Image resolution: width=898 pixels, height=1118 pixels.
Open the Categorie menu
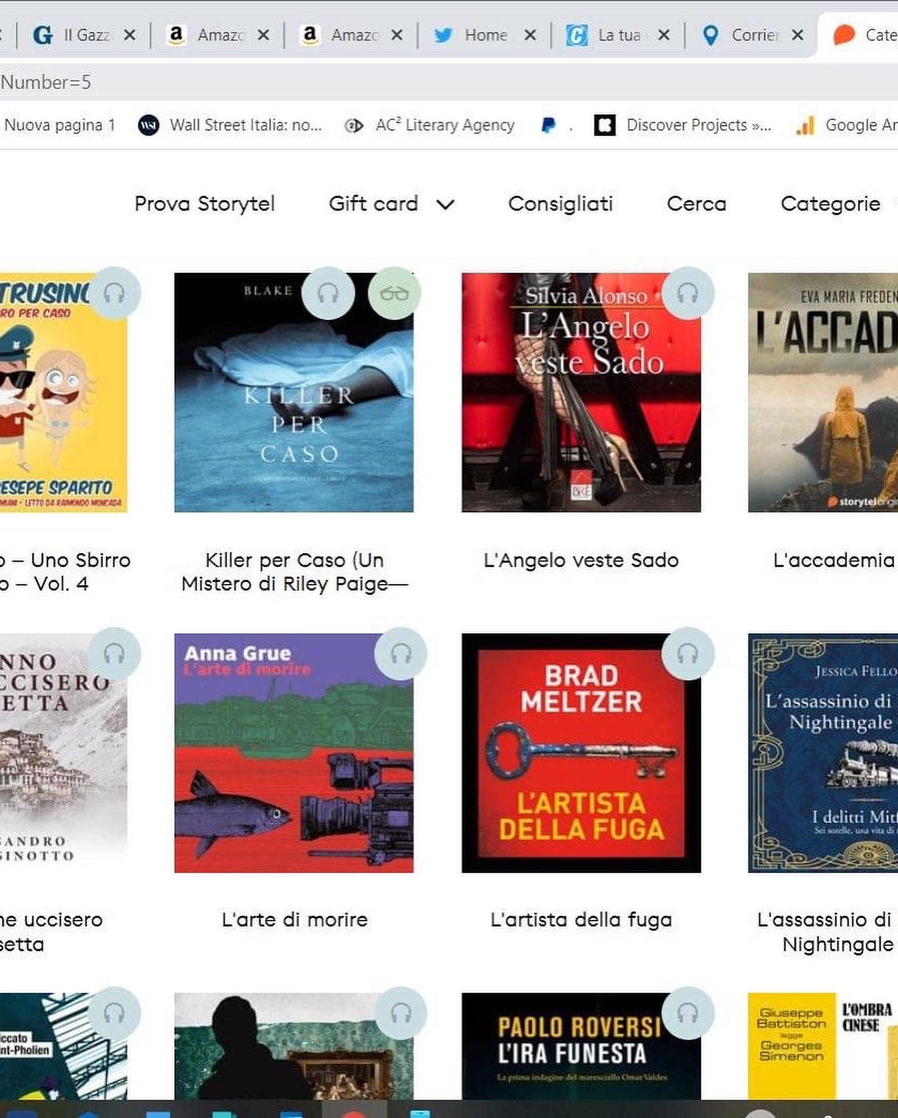pyautogui.click(x=830, y=204)
